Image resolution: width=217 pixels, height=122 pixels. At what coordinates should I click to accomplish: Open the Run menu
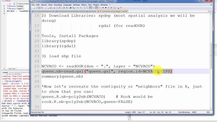[x=90, y=5]
